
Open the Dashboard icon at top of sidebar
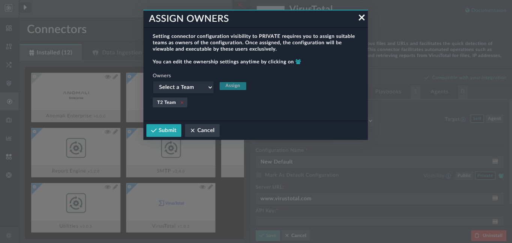(x=9, y=28)
